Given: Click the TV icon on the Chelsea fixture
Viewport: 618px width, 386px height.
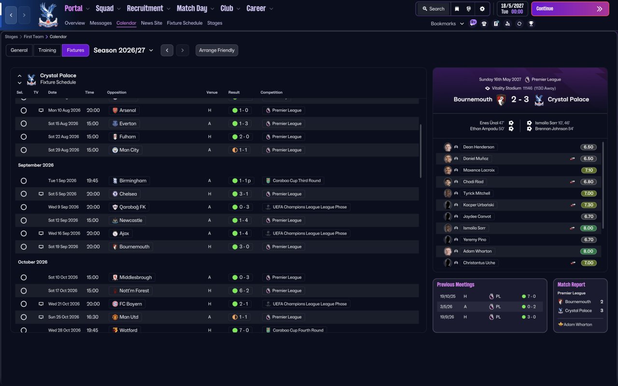Looking at the screenshot, I should coord(41,194).
